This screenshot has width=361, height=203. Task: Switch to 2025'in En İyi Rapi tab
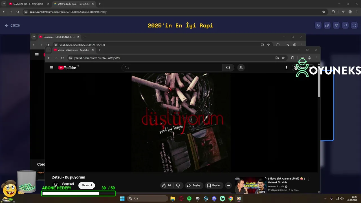point(73,4)
